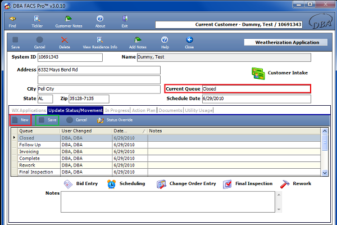
Task: Open the About dialog
Action: 100,22
